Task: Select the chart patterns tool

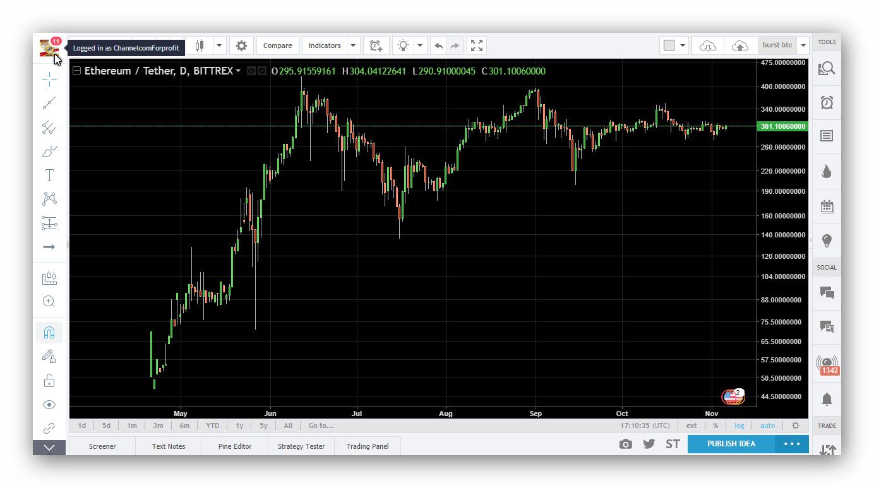Action: point(49,199)
